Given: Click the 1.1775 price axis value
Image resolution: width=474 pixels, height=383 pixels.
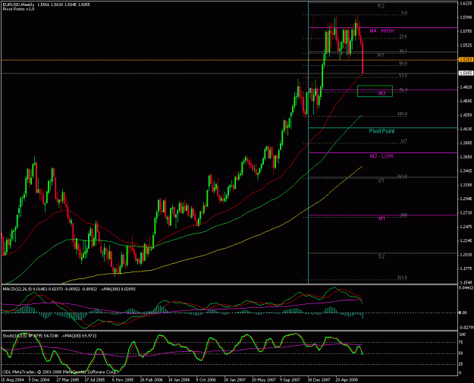Looking at the screenshot, I should click(x=466, y=268).
